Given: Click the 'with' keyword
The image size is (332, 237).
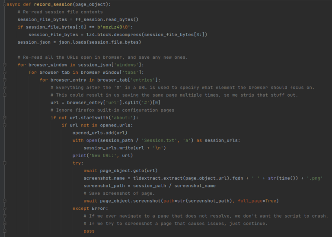Looking at the screenshot, I should click(x=78, y=140).
